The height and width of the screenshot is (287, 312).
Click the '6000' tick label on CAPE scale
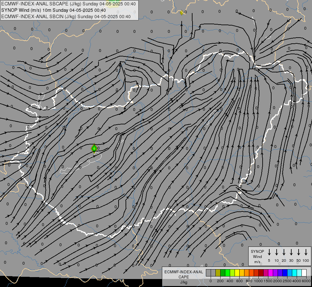pos(306,281)
